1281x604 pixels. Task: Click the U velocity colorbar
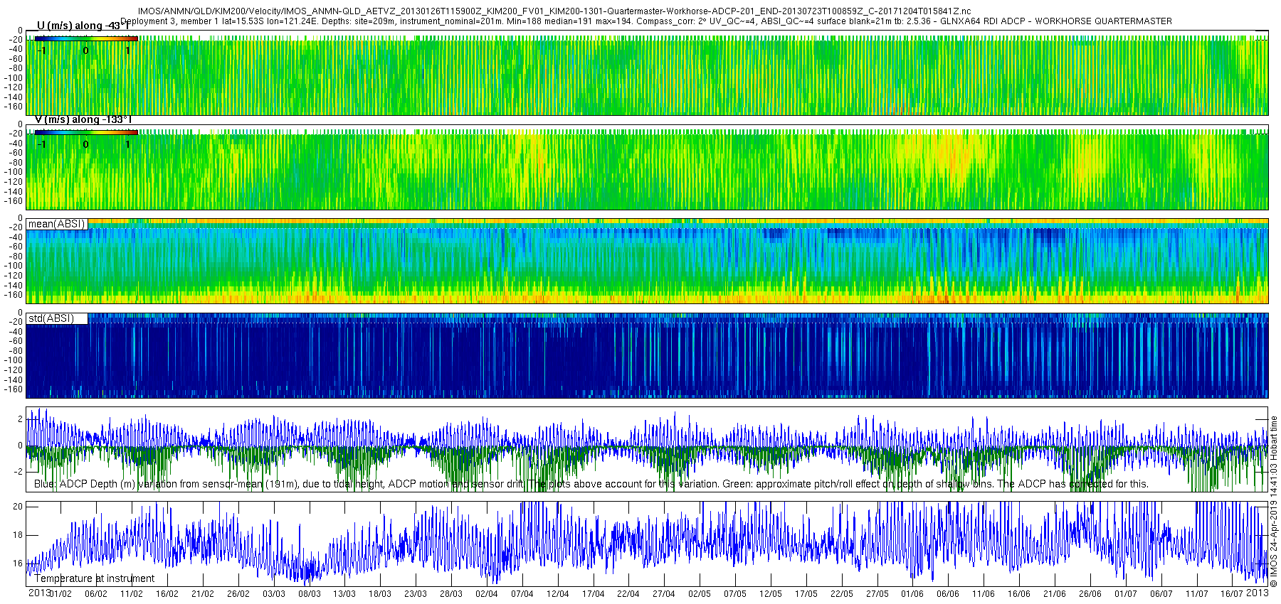pos(86,38)
